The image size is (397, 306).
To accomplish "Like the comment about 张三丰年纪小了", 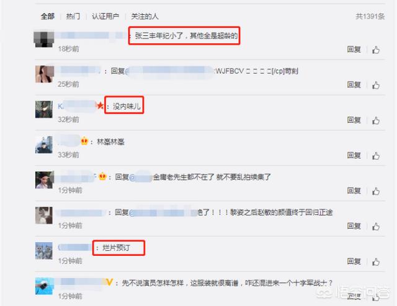I will pos(376,50).
